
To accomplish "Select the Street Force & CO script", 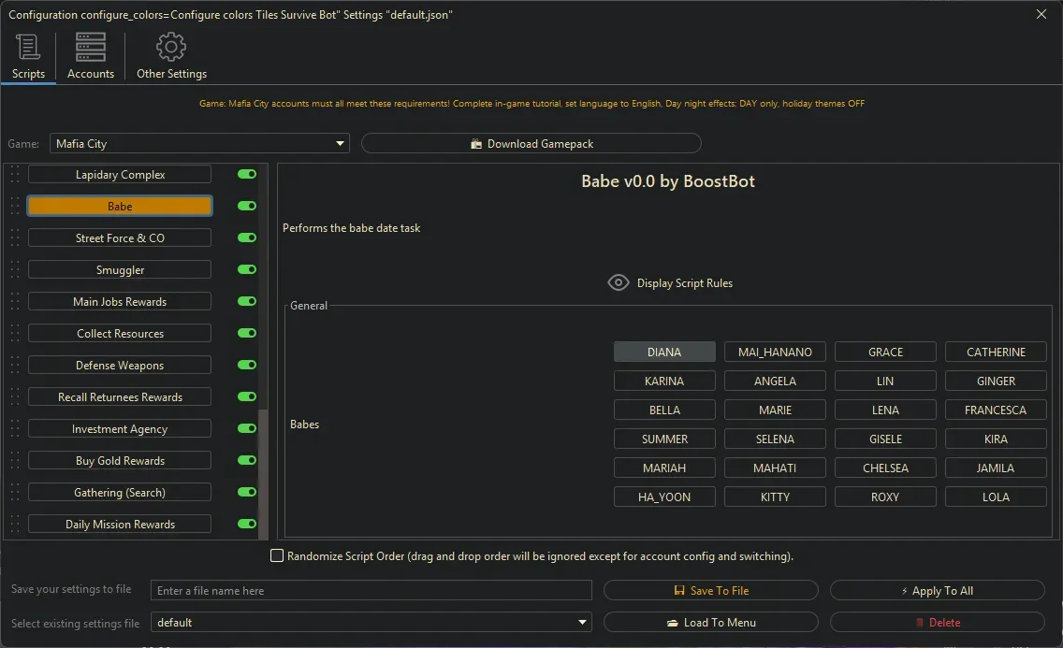I will [x=120, y=238].
